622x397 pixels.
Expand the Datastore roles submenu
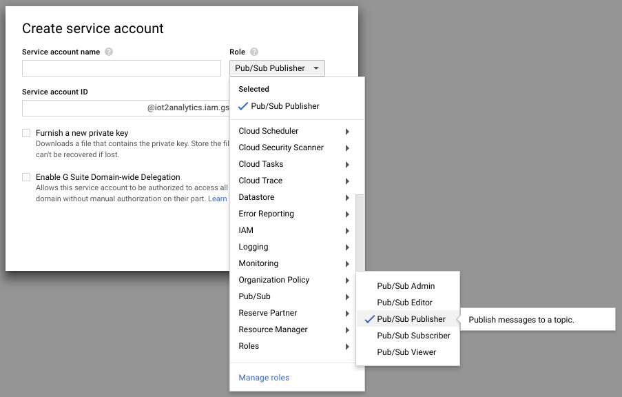(294, 197)
